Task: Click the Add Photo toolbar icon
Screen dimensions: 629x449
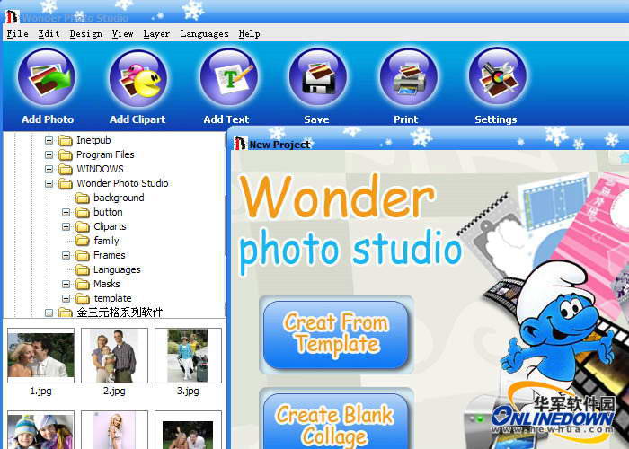Action: (47, 77)
